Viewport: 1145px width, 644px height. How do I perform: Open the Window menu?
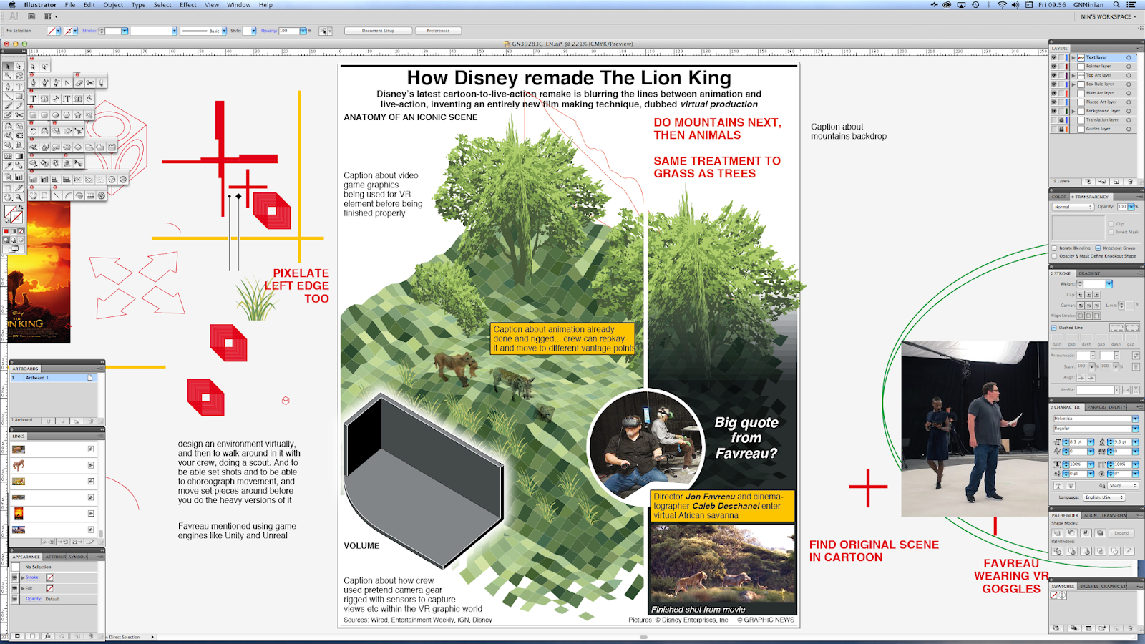239,5
